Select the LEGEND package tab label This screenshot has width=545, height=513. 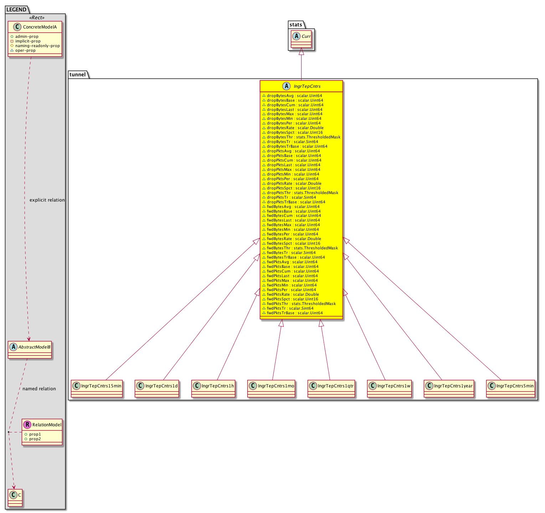pos(16,10)
